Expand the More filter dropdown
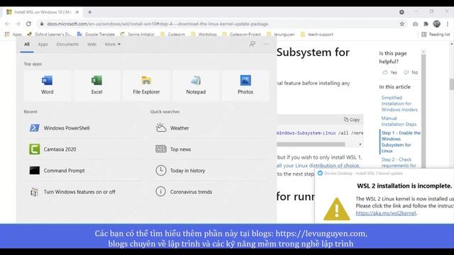Viewport: 454px width, 255px height. tap(113, 44)
